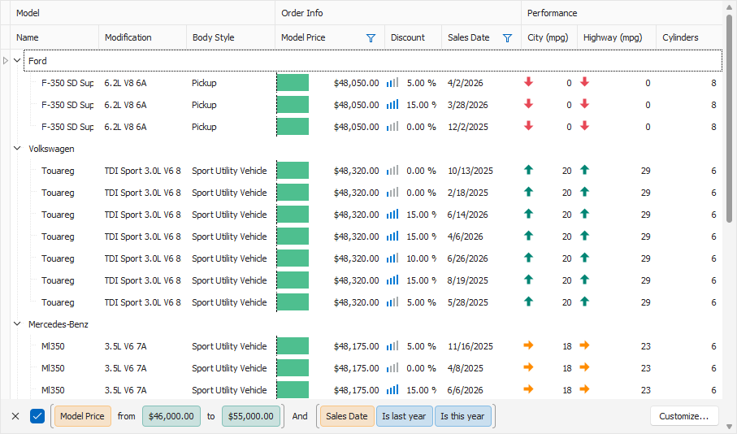Open the Sales Date column filter icon
The image size is (737, 434).
(x=507, y=38)
